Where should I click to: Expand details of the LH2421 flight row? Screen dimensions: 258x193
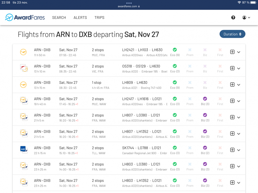pos(239,52)
